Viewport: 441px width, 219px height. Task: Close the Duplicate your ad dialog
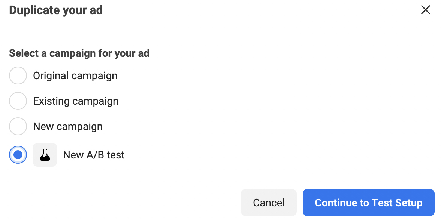point(425,10)
